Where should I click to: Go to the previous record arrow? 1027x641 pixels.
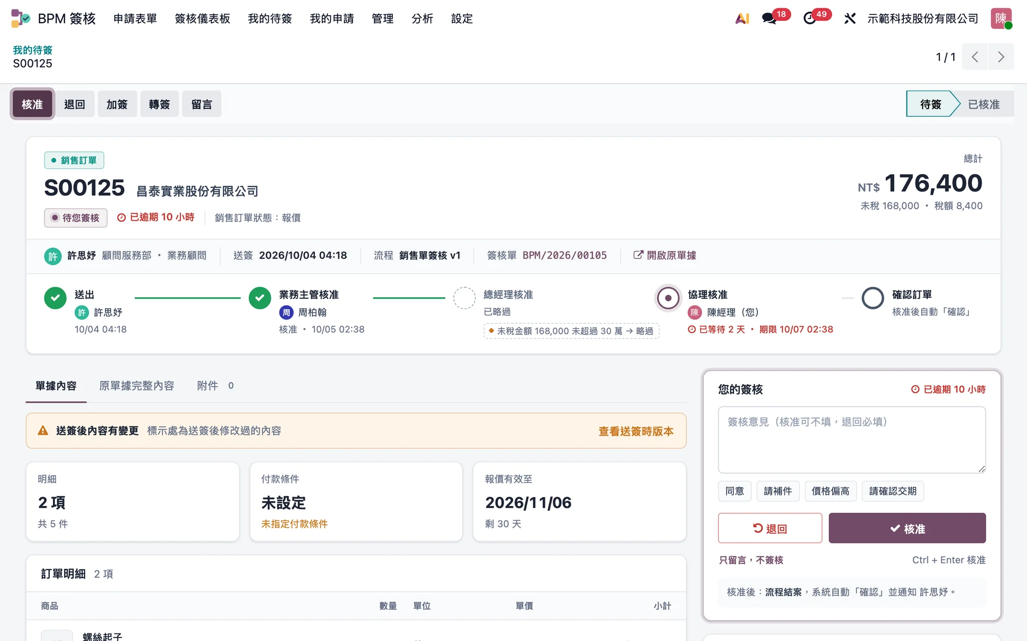(x=975, y=57)
